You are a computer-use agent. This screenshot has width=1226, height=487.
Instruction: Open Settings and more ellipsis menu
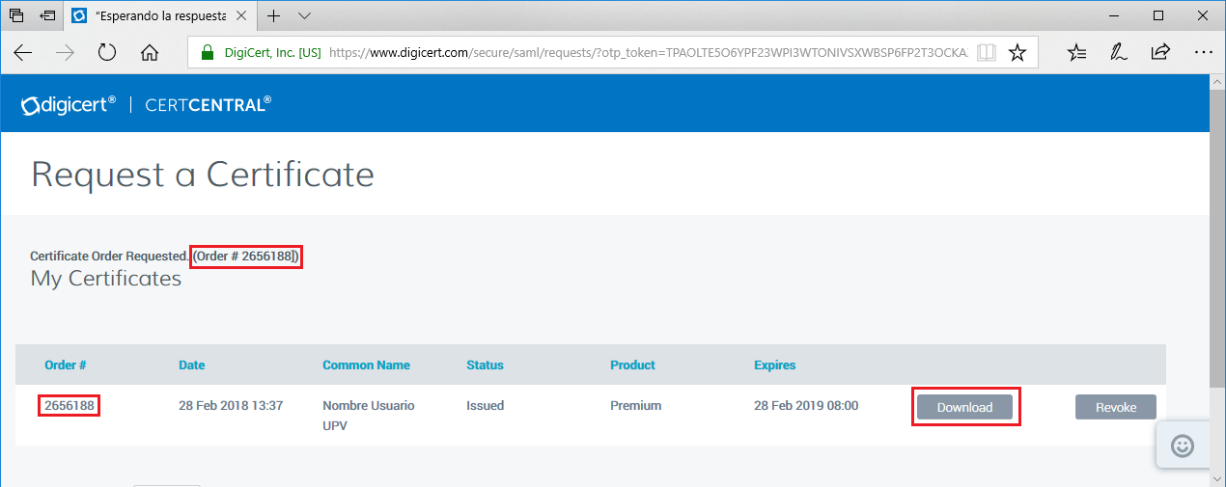(x=1202, y=53)
